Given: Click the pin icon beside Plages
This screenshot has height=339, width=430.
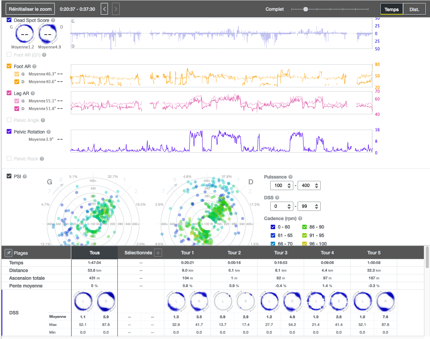Looking at the screenshot, I should (8, 253).
